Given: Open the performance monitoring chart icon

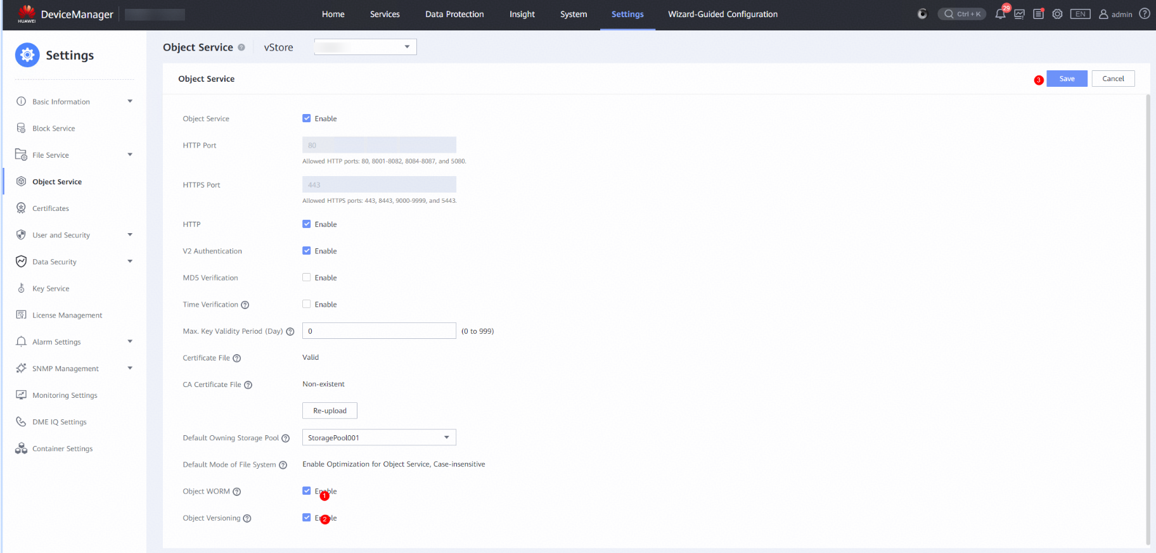Looking at the screenshot, I should 1019,14.
